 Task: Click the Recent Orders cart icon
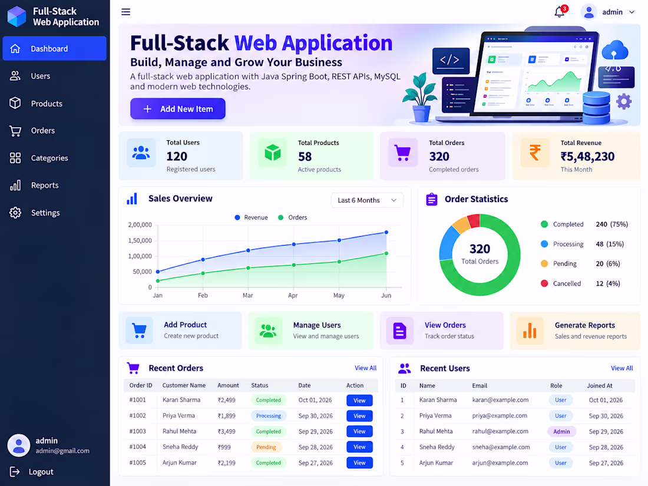(x=133, y=368)
